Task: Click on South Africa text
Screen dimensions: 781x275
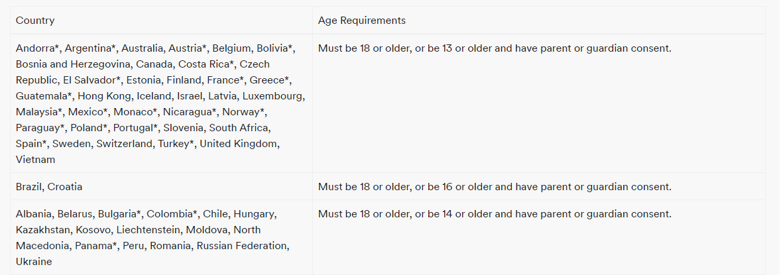Action: [238, 128]
